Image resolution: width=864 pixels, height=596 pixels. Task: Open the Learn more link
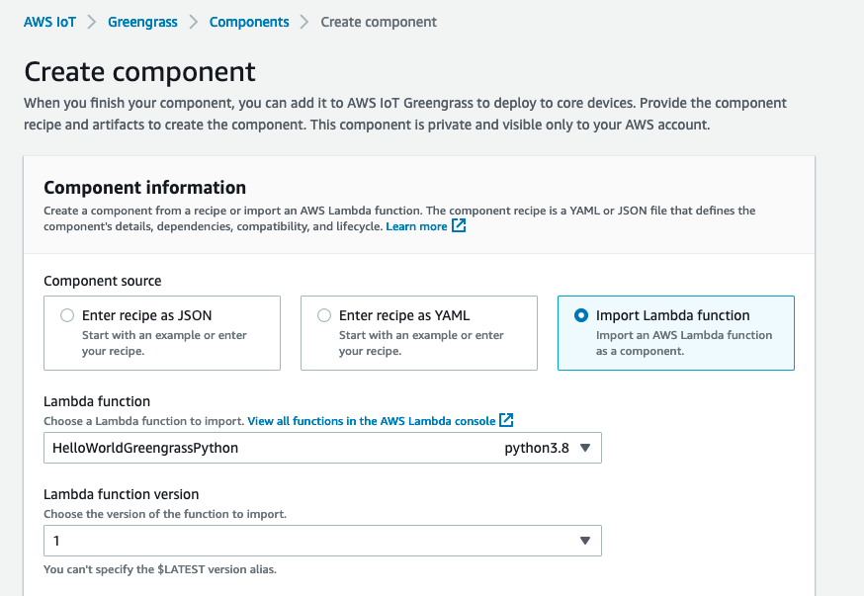pyautogui.click(x=416, y=226)
